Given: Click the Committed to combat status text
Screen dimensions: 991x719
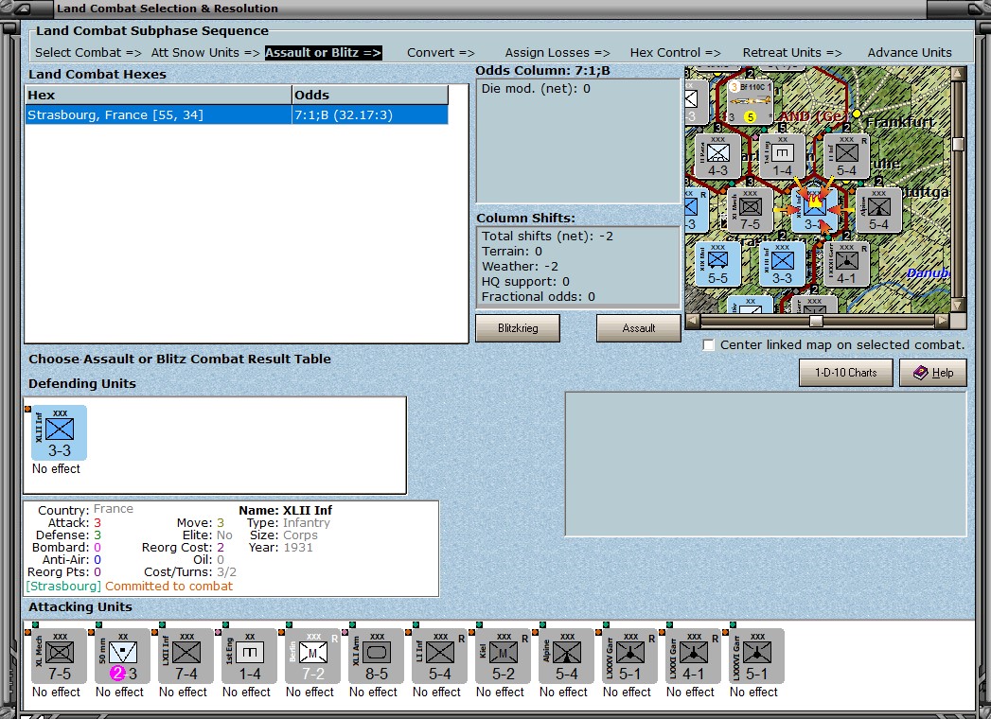Looking at the screenshot, I should [168, 587].
